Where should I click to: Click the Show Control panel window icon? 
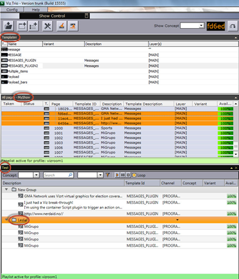coord(87,16)
